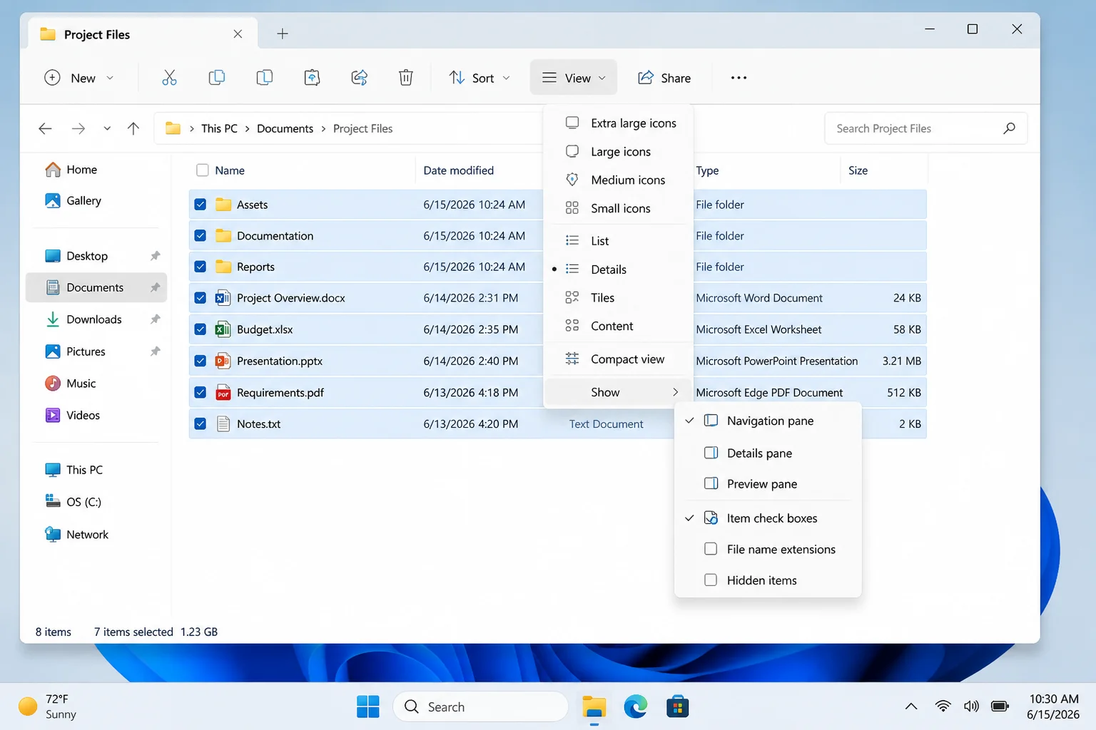Click chevron before Project Files breadcrumb
This screenshot has height=730, width=1096.
(x=323, y=128)
